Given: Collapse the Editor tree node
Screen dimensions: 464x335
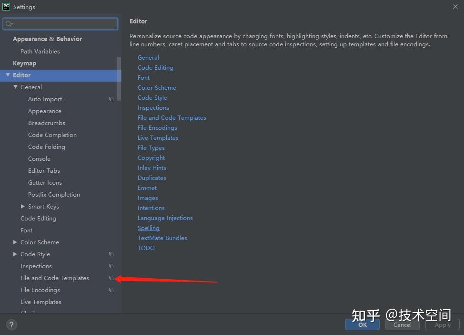Looking at the screenshot, I should click(8, 75).
